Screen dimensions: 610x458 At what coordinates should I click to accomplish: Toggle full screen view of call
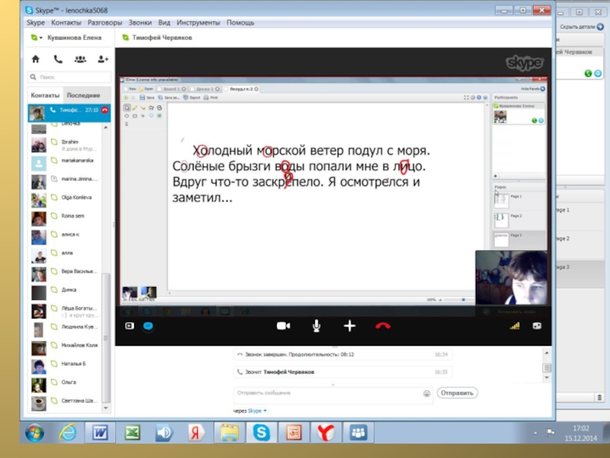click(537, 326)
